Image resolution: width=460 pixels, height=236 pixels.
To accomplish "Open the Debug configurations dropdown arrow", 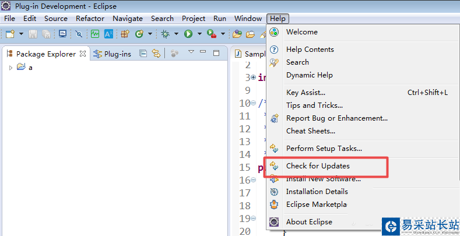I will 176,34.
